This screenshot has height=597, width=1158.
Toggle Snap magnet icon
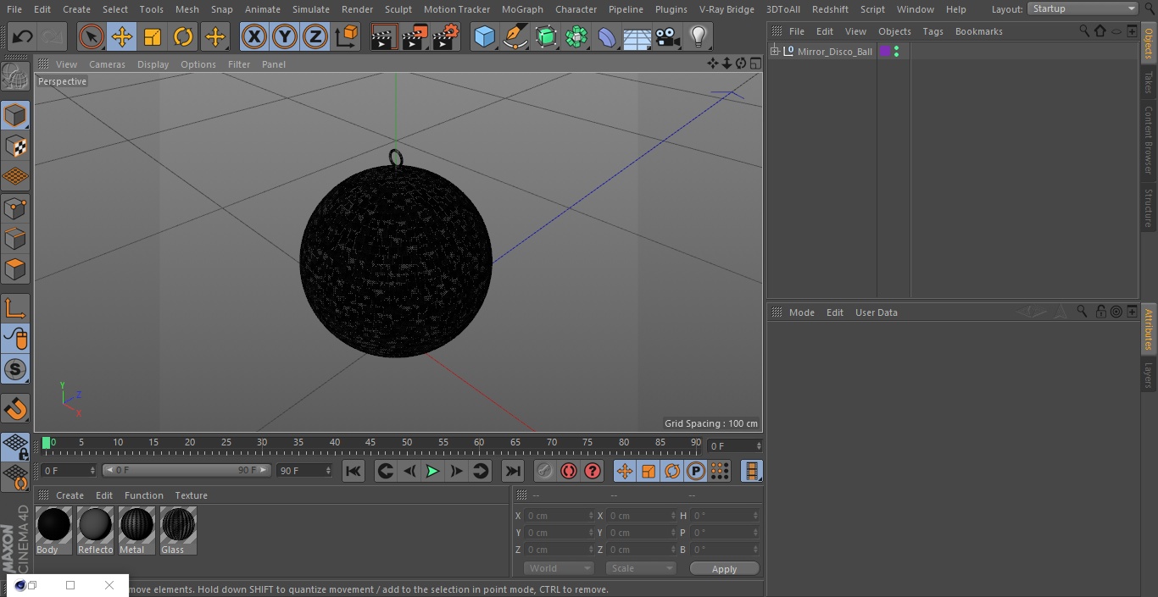(15, 409)
